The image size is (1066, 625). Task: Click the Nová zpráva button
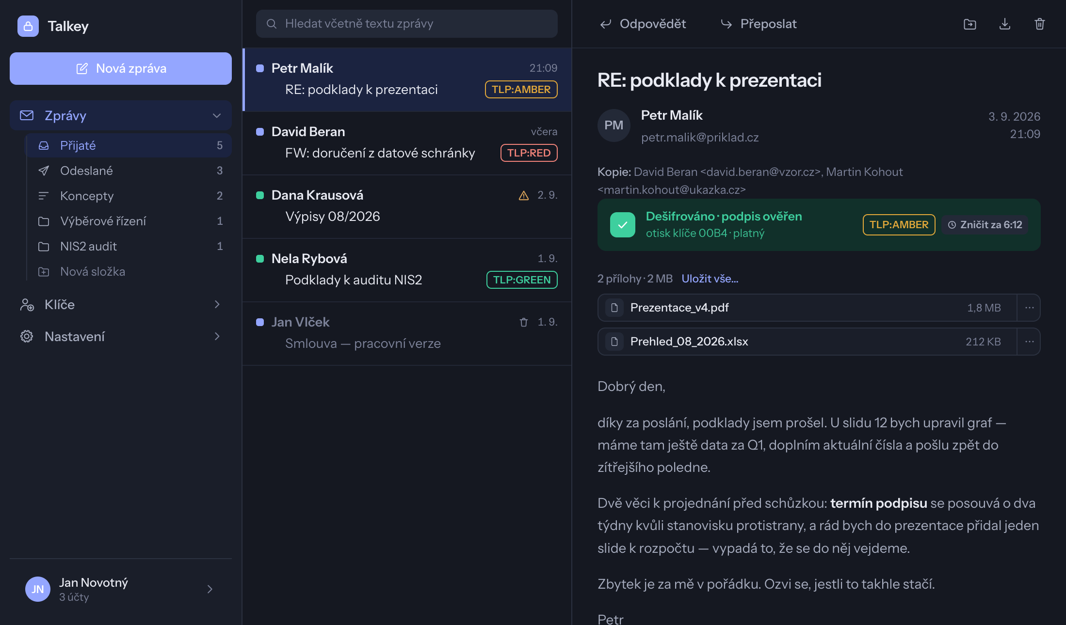point(121,68)
